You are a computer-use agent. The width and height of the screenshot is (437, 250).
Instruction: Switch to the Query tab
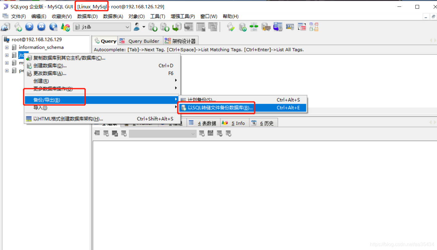tap(105, 41)
